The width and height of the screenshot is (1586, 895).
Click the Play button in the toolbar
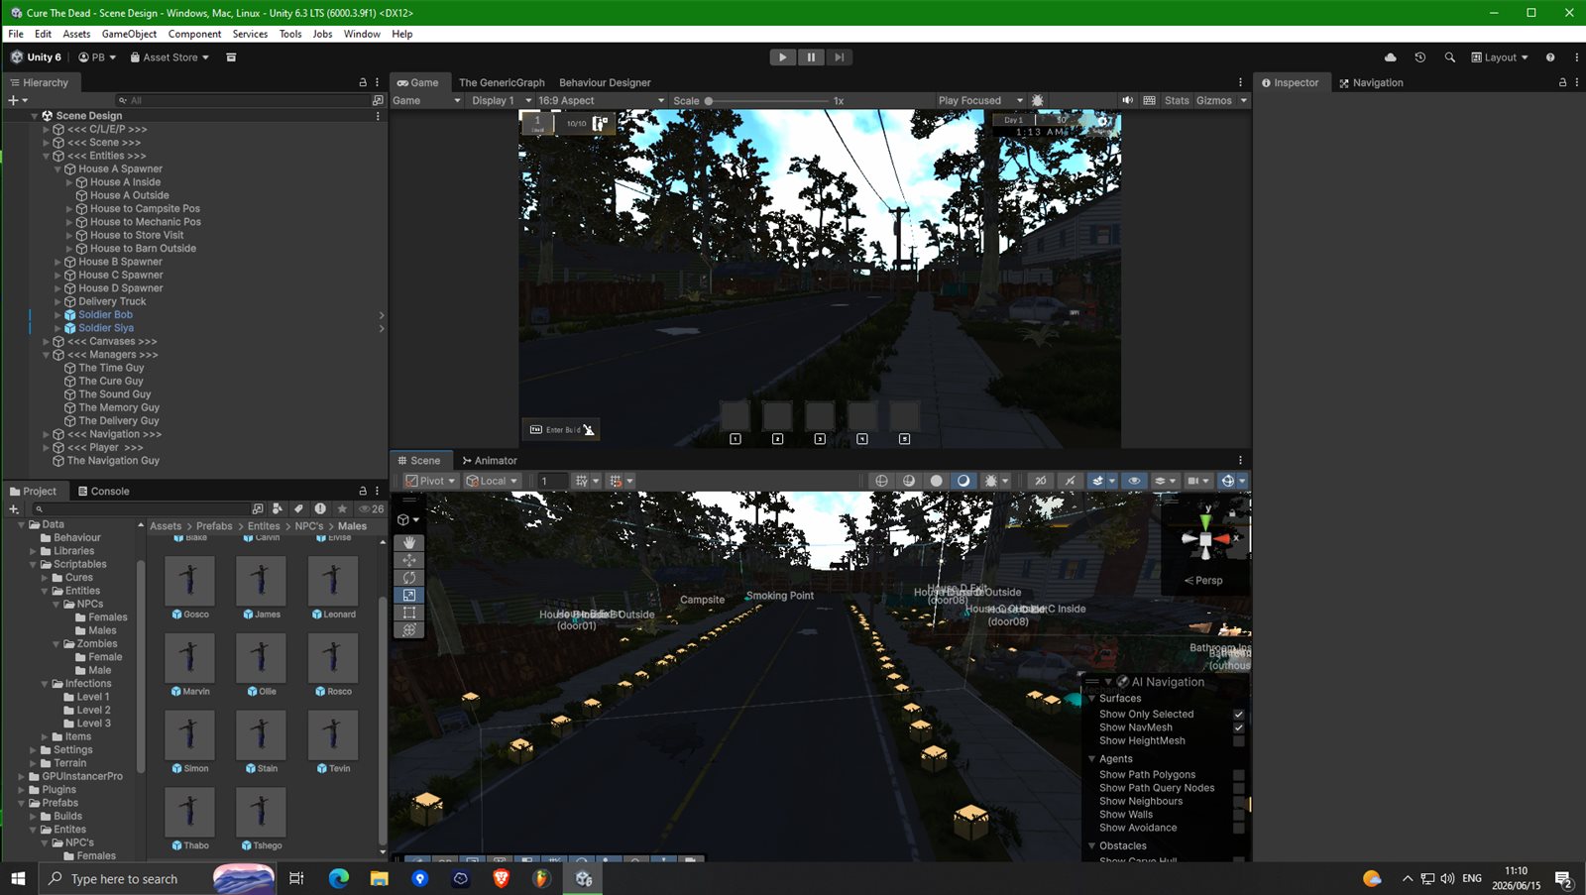pos(782,57)
